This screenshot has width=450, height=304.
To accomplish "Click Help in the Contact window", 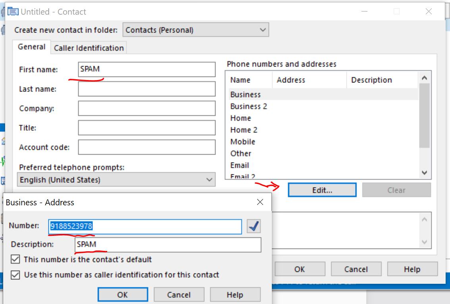I will 412,269.
